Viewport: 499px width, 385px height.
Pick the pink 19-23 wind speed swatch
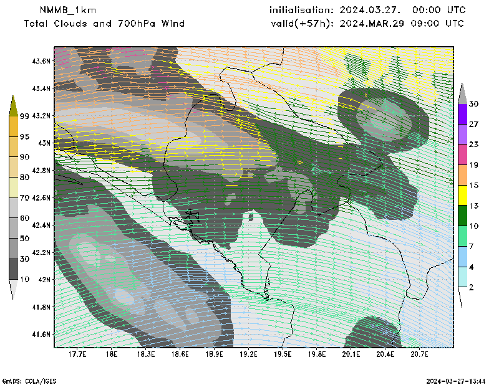(x=462, y=154)
